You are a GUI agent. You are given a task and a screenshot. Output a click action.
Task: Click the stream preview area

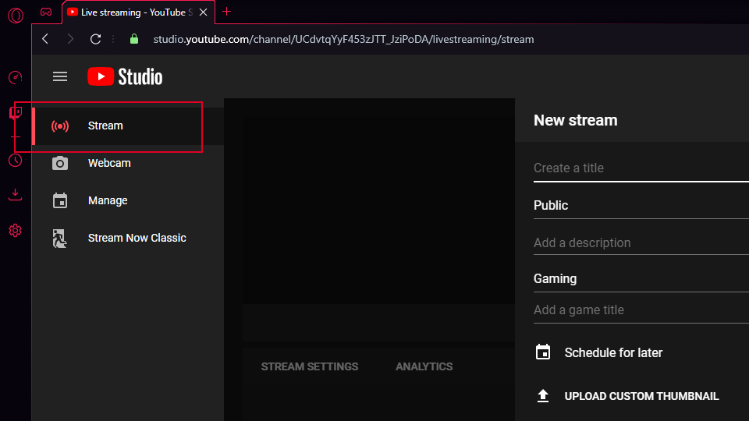pyautogui.click(x=378, y=210)
